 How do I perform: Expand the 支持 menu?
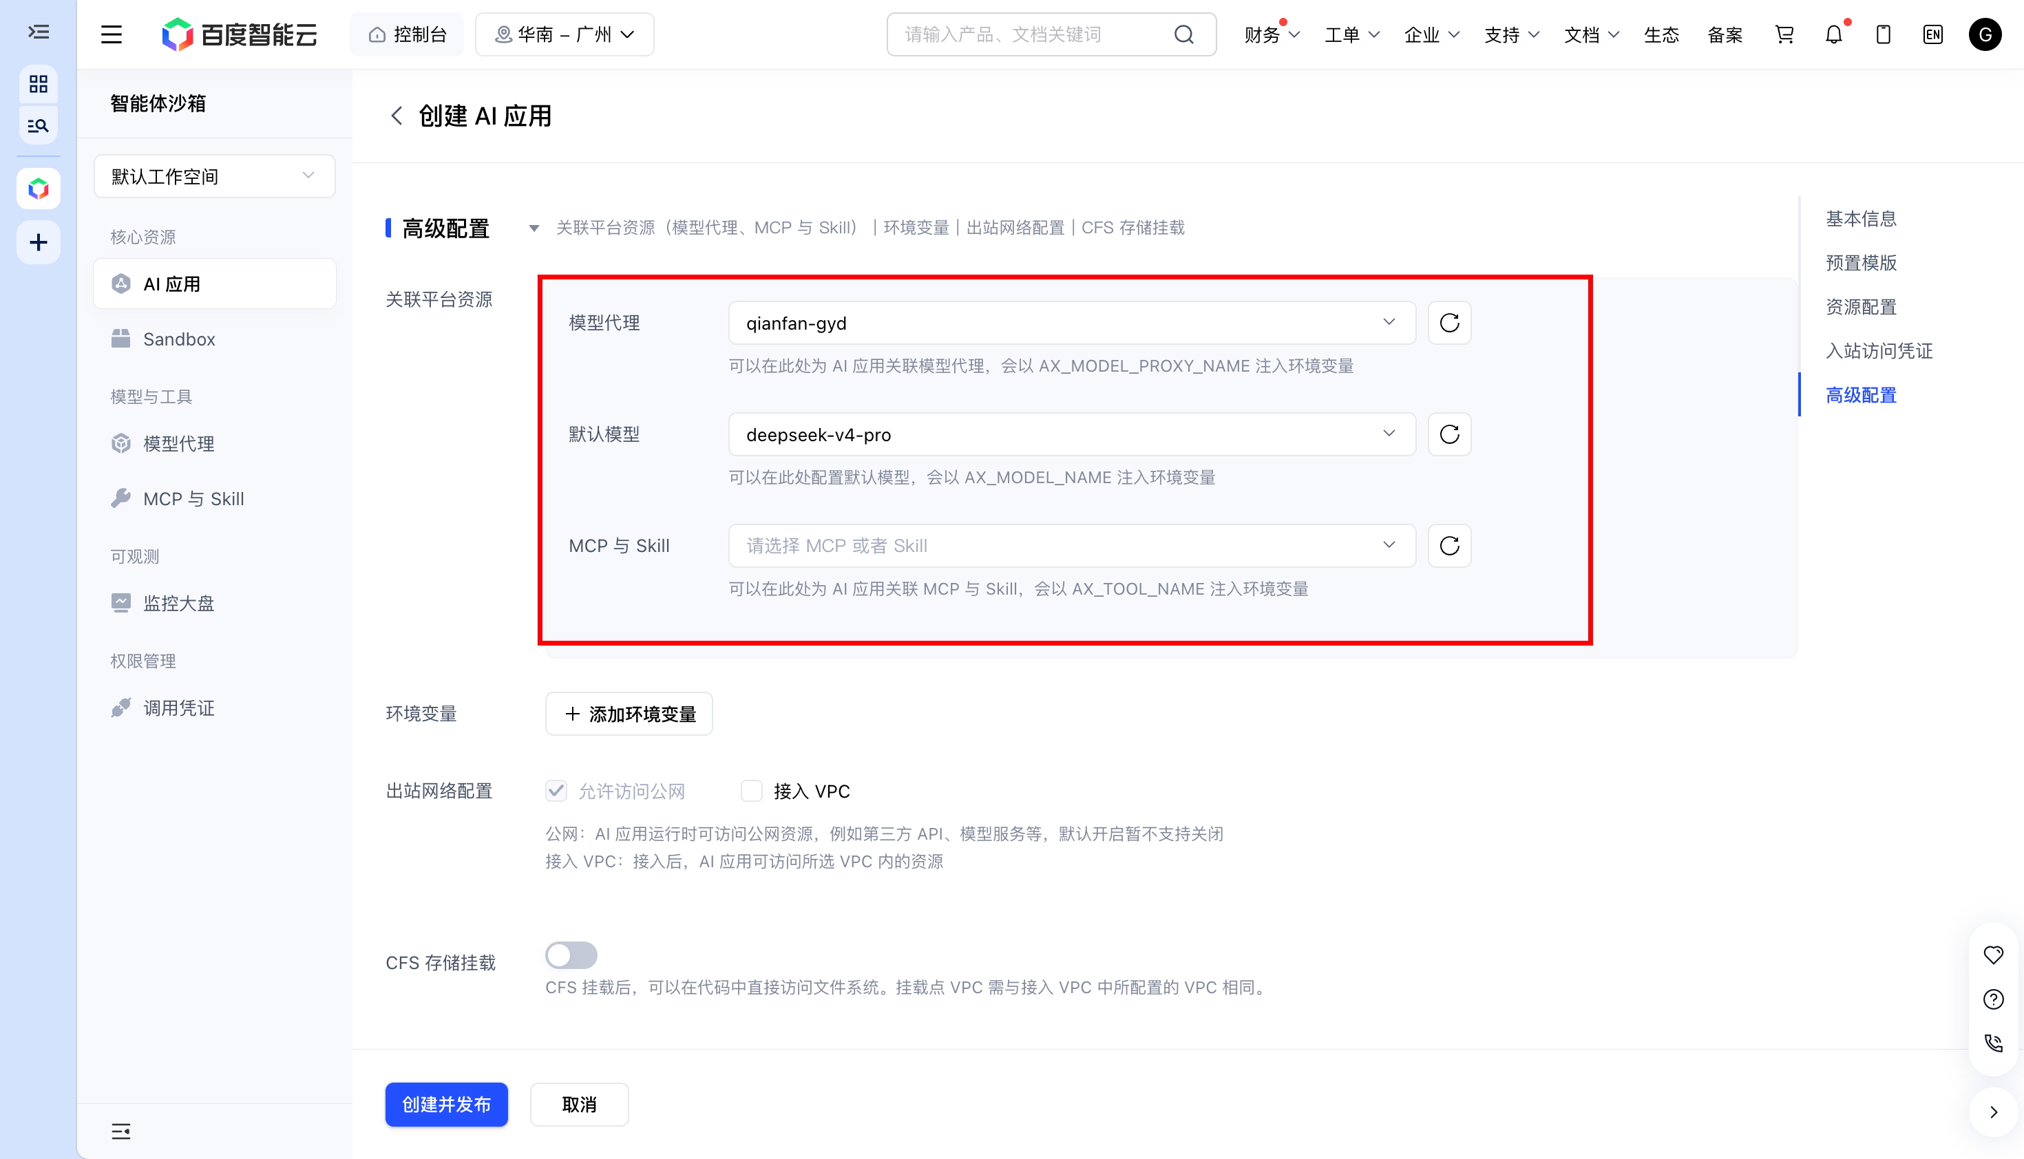(x=1511, y=34)
